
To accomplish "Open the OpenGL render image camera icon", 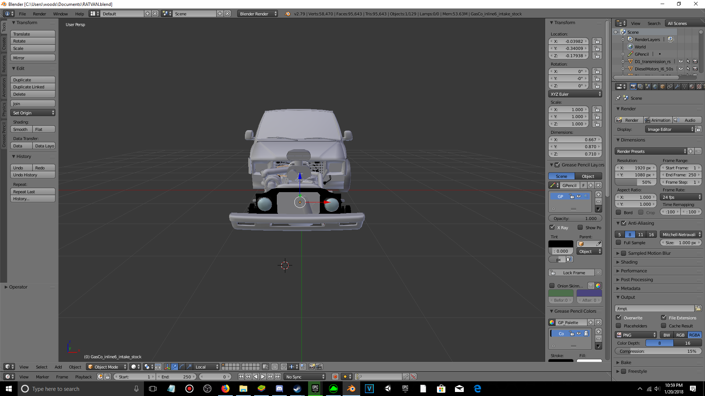I will (x=312, y=367).
